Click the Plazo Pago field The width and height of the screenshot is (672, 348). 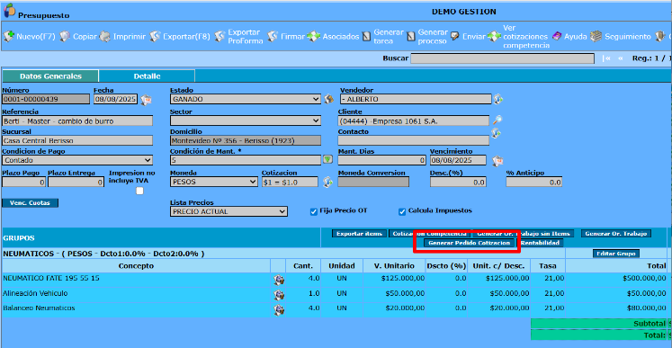pos(24,183)
